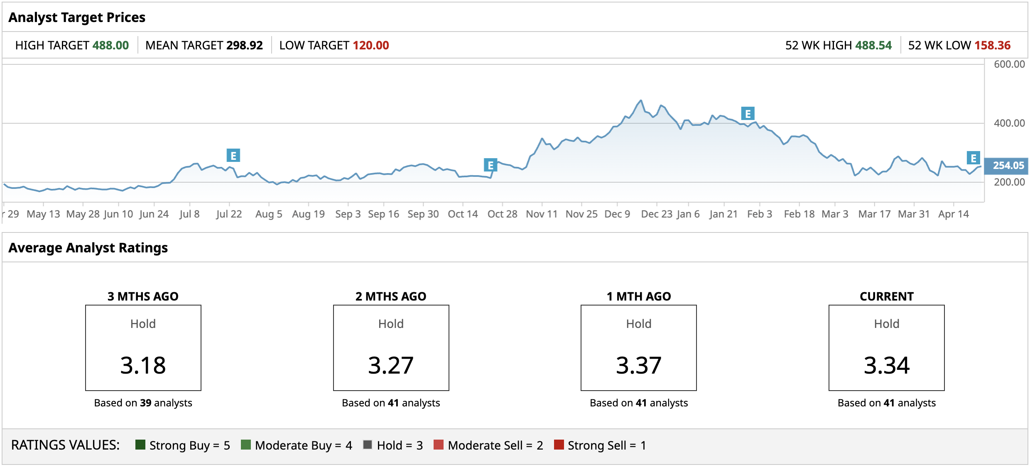Screen dimensions: 1030x467
Task: Click the Moderate Buy green legend square
Action: pyautogui.click(x=246, y=445)
